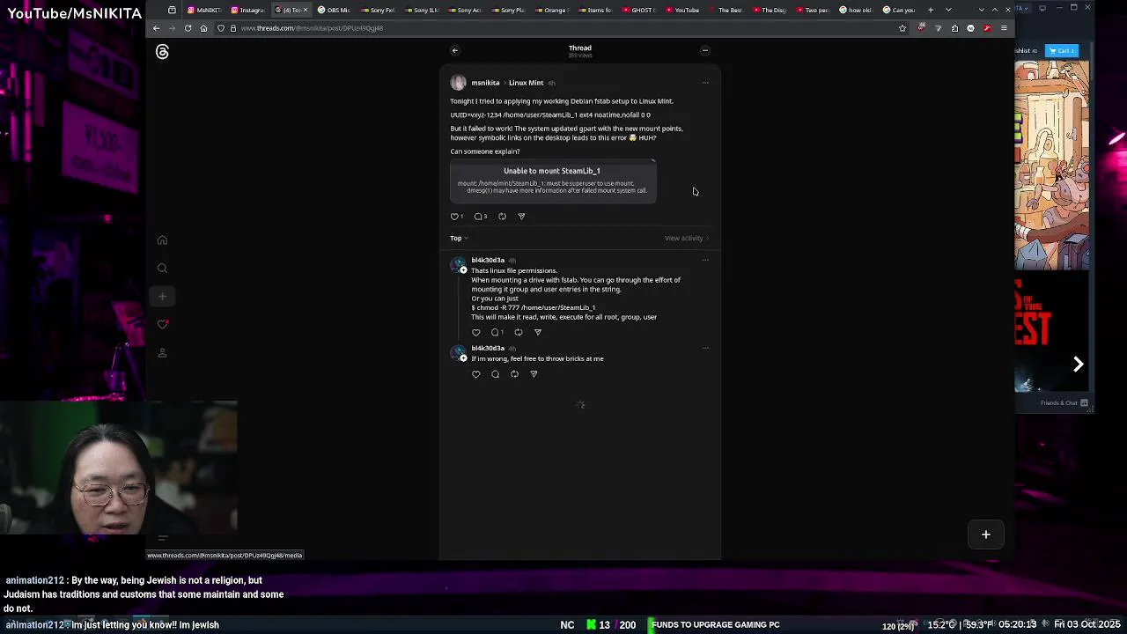Like the 'Thats linux file permissions' reply

pos(476,333)
